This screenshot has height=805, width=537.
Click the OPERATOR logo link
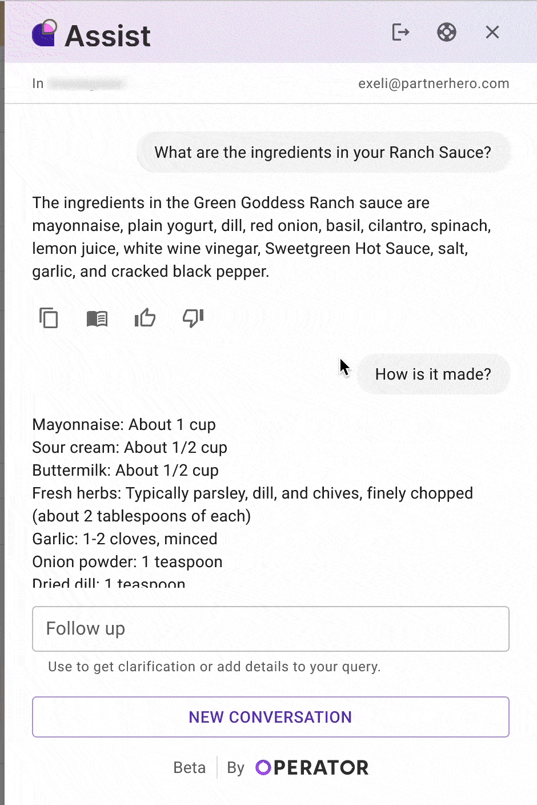[x=312, y=767]
